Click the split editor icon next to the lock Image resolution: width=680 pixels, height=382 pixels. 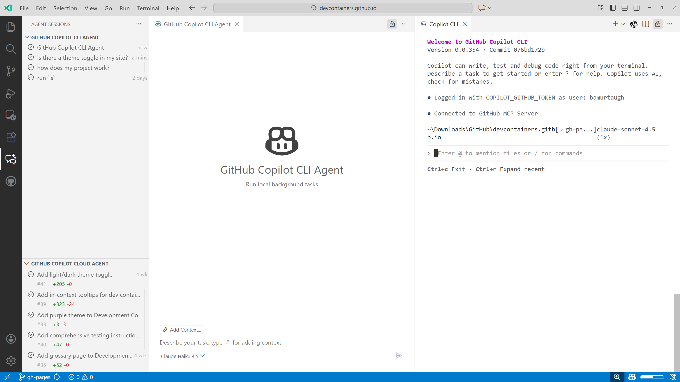pyautogui.click(x=646, y=24)
